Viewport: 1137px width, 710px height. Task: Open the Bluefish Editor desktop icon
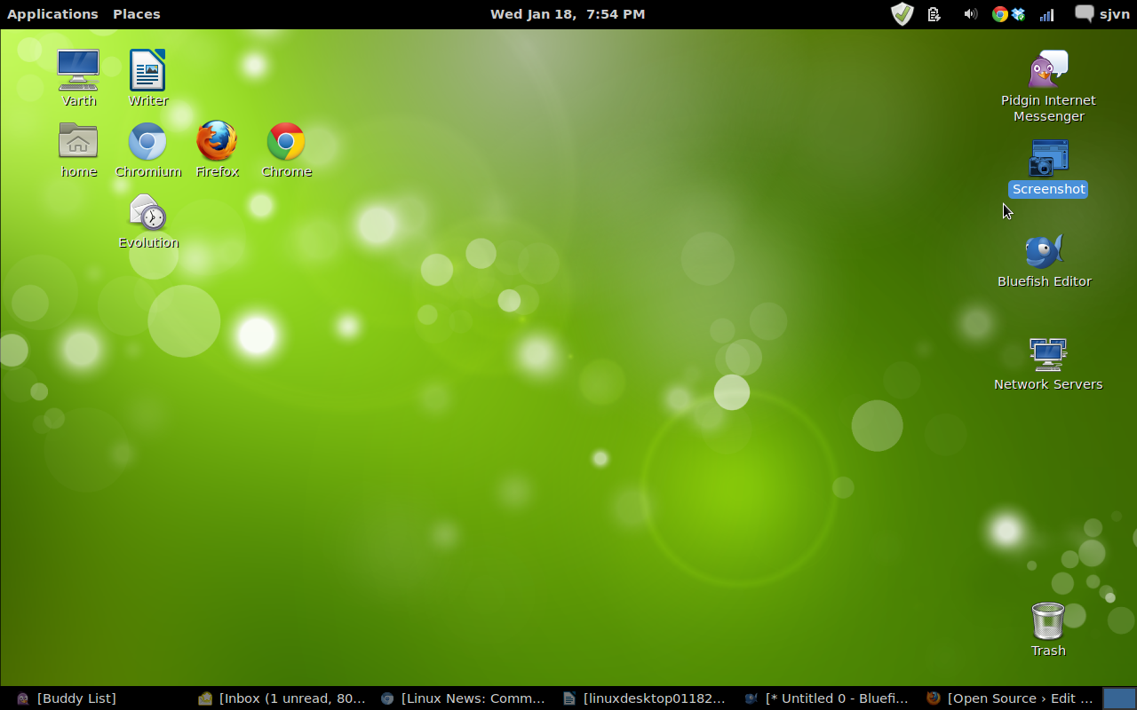1044,251
